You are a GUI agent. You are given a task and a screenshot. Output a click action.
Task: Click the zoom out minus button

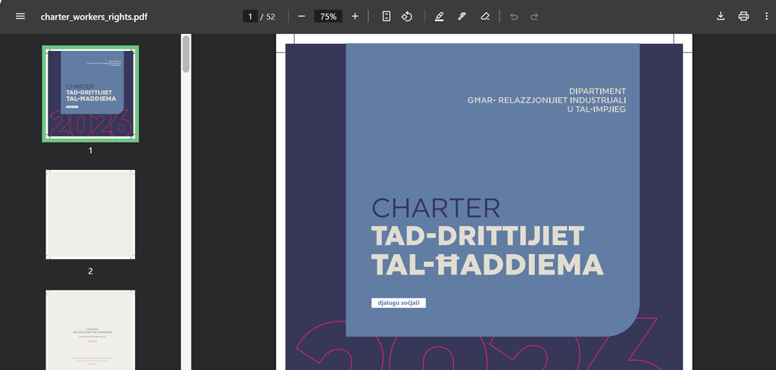302,17
